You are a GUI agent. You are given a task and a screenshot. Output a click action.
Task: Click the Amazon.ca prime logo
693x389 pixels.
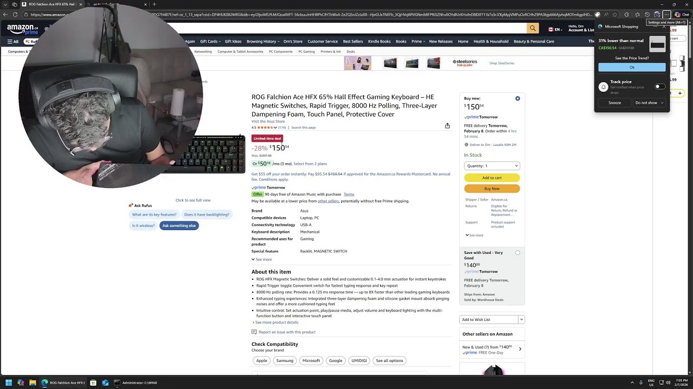[x=22, y=28]
